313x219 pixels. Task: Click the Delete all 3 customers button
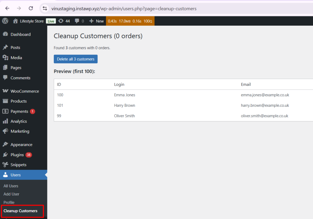coord(75,59)
